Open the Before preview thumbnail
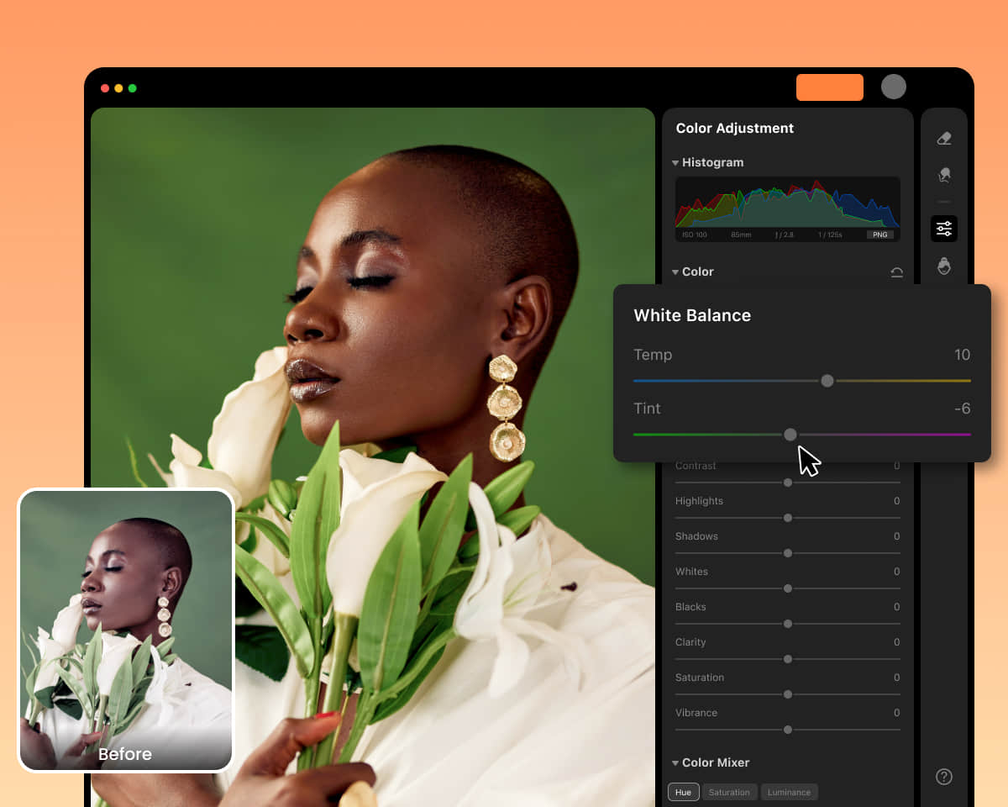This screenshot has width=1008, height=807. coord(126,630)
